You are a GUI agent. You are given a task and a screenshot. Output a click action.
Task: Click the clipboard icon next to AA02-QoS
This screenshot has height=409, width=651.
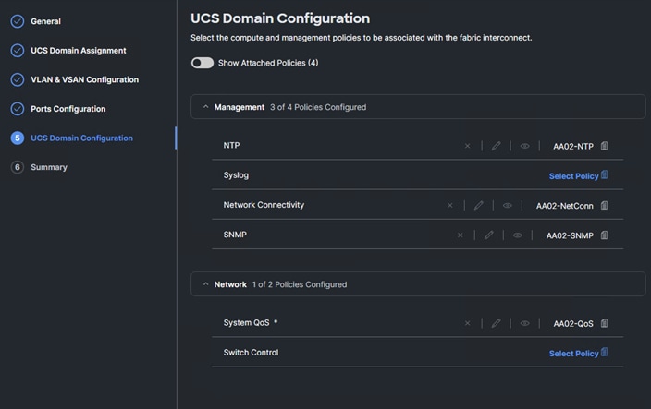(605, 324)
